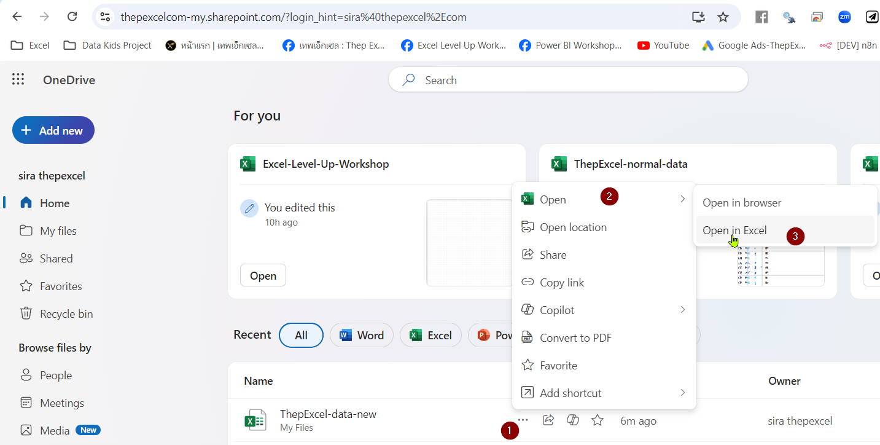
Task: Open more actions ellipsis for ThepExcel-data-new
Action: [523, 420]
